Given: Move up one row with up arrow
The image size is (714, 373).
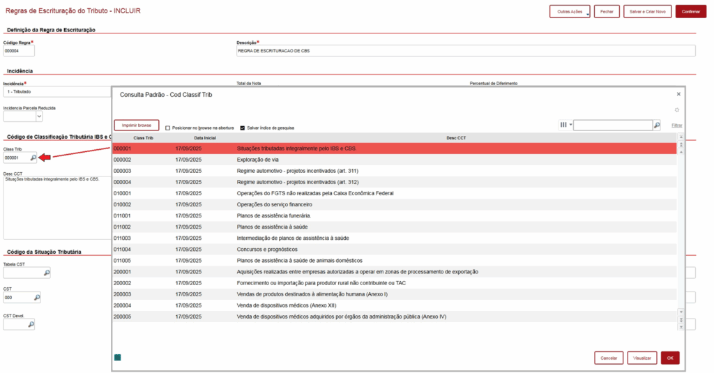Looking at the screenshot, I should pyautogui.click(x=681, y=152).
